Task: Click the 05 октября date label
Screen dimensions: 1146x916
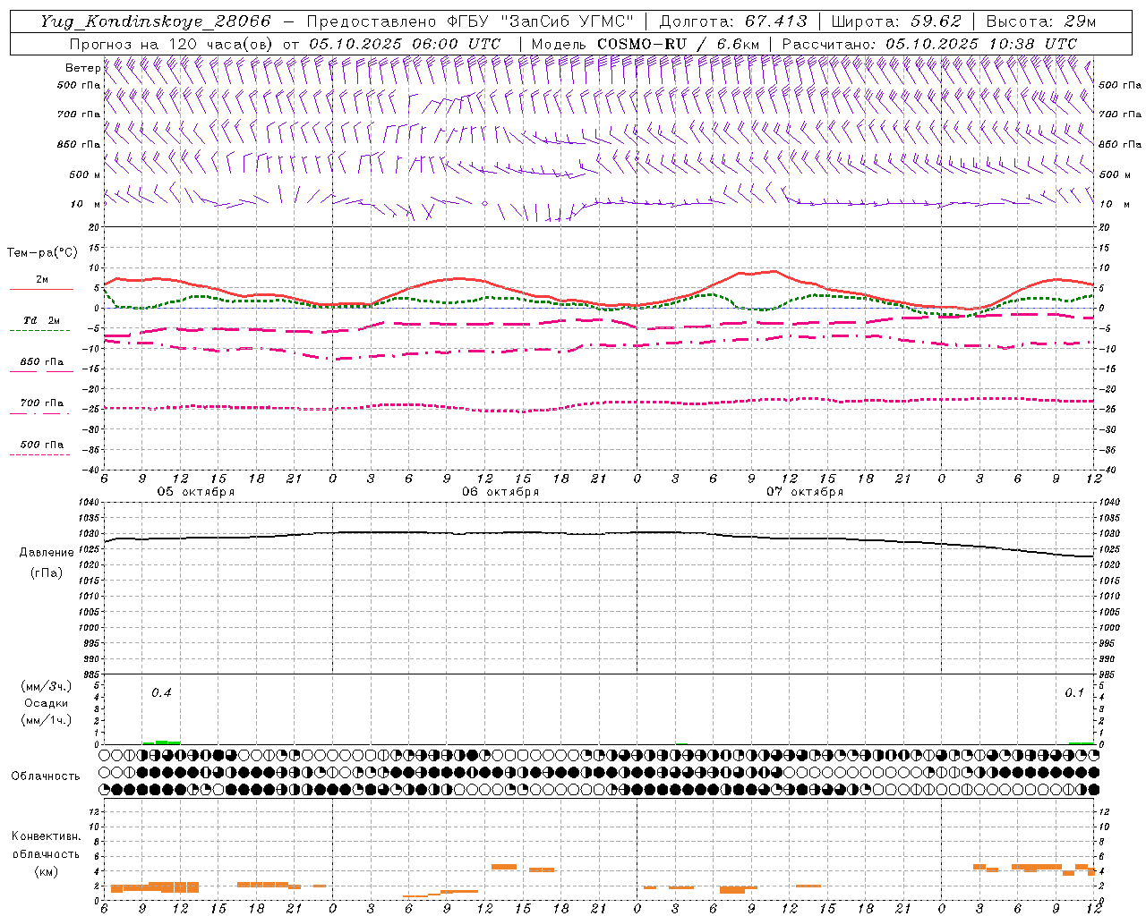Action: tap(196, 492)
